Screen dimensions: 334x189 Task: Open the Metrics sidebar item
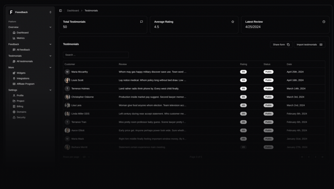20,38
